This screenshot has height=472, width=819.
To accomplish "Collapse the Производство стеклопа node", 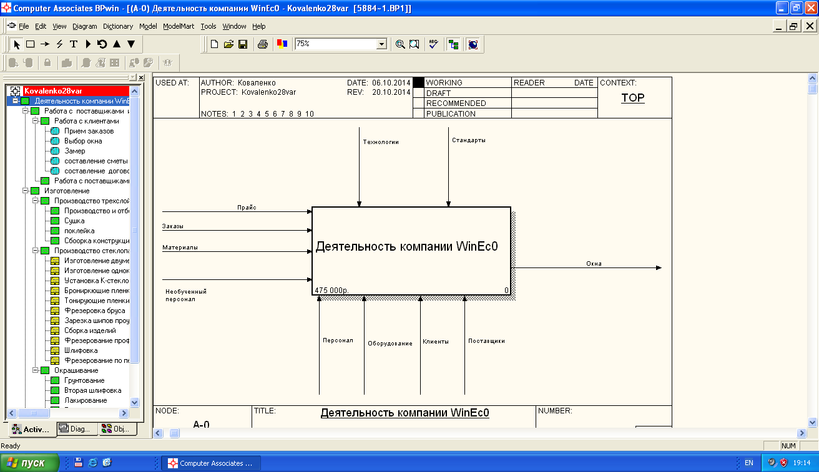I will [36, 251].
